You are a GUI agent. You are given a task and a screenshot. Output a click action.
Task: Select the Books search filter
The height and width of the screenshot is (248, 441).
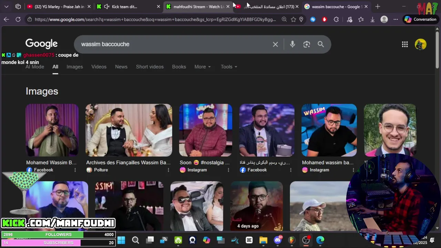(x=179, y=67)
